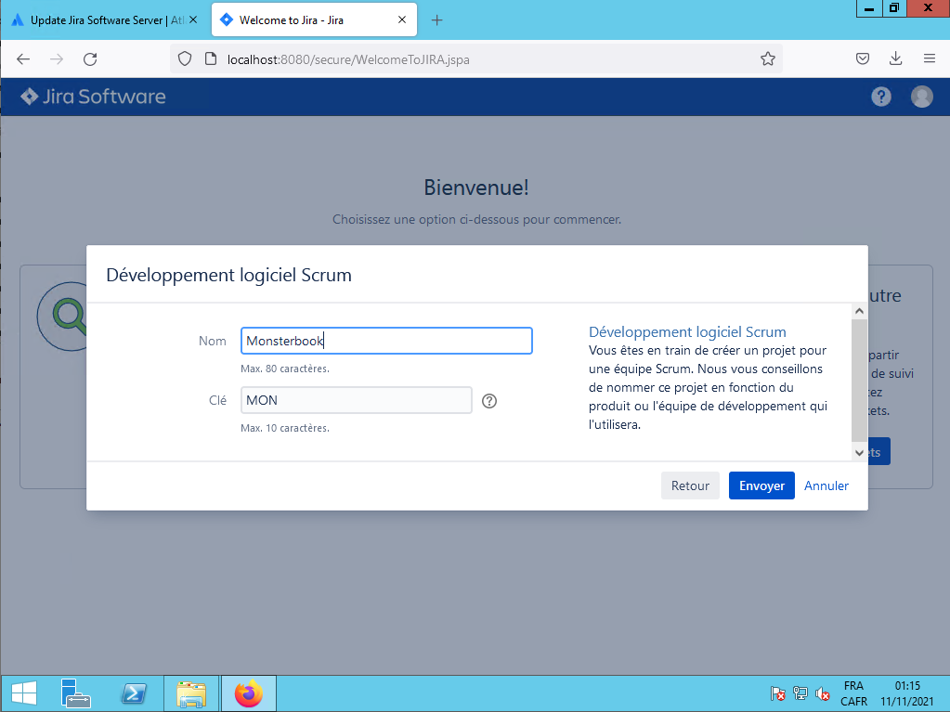
Task: Cancel the dialog with Annuler link
Action: [x=826, y=485]
